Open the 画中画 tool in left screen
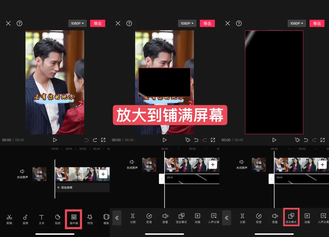The image size is (329, 237). tap(74, 219)
